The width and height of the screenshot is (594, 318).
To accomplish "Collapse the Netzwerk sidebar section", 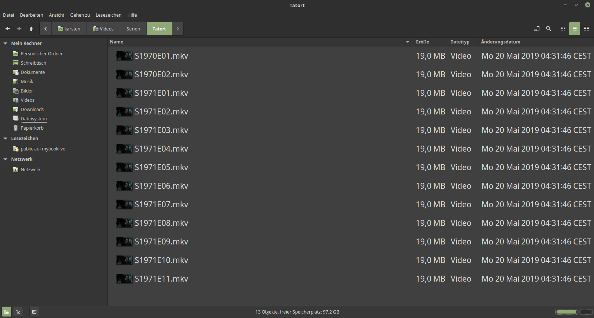I will point(6,159).
